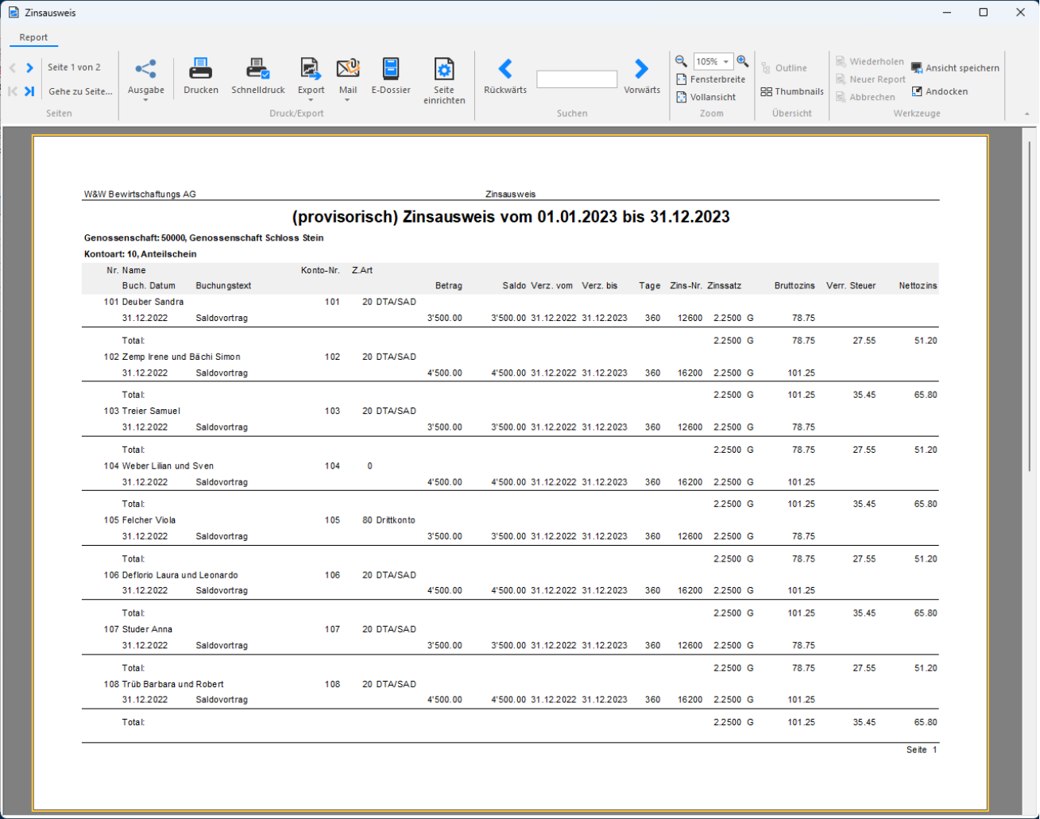
Task: Select the Report tab
Action: point(33,37)
